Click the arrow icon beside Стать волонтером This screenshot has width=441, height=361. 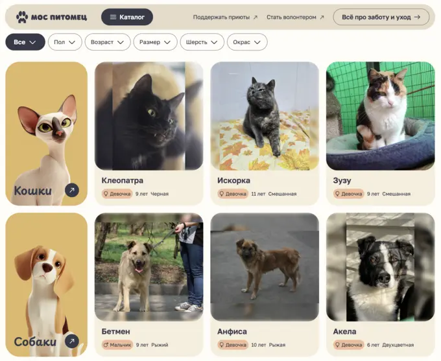(x=322, y=17)
